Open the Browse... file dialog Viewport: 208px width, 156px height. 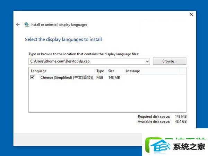click(170, 61)
